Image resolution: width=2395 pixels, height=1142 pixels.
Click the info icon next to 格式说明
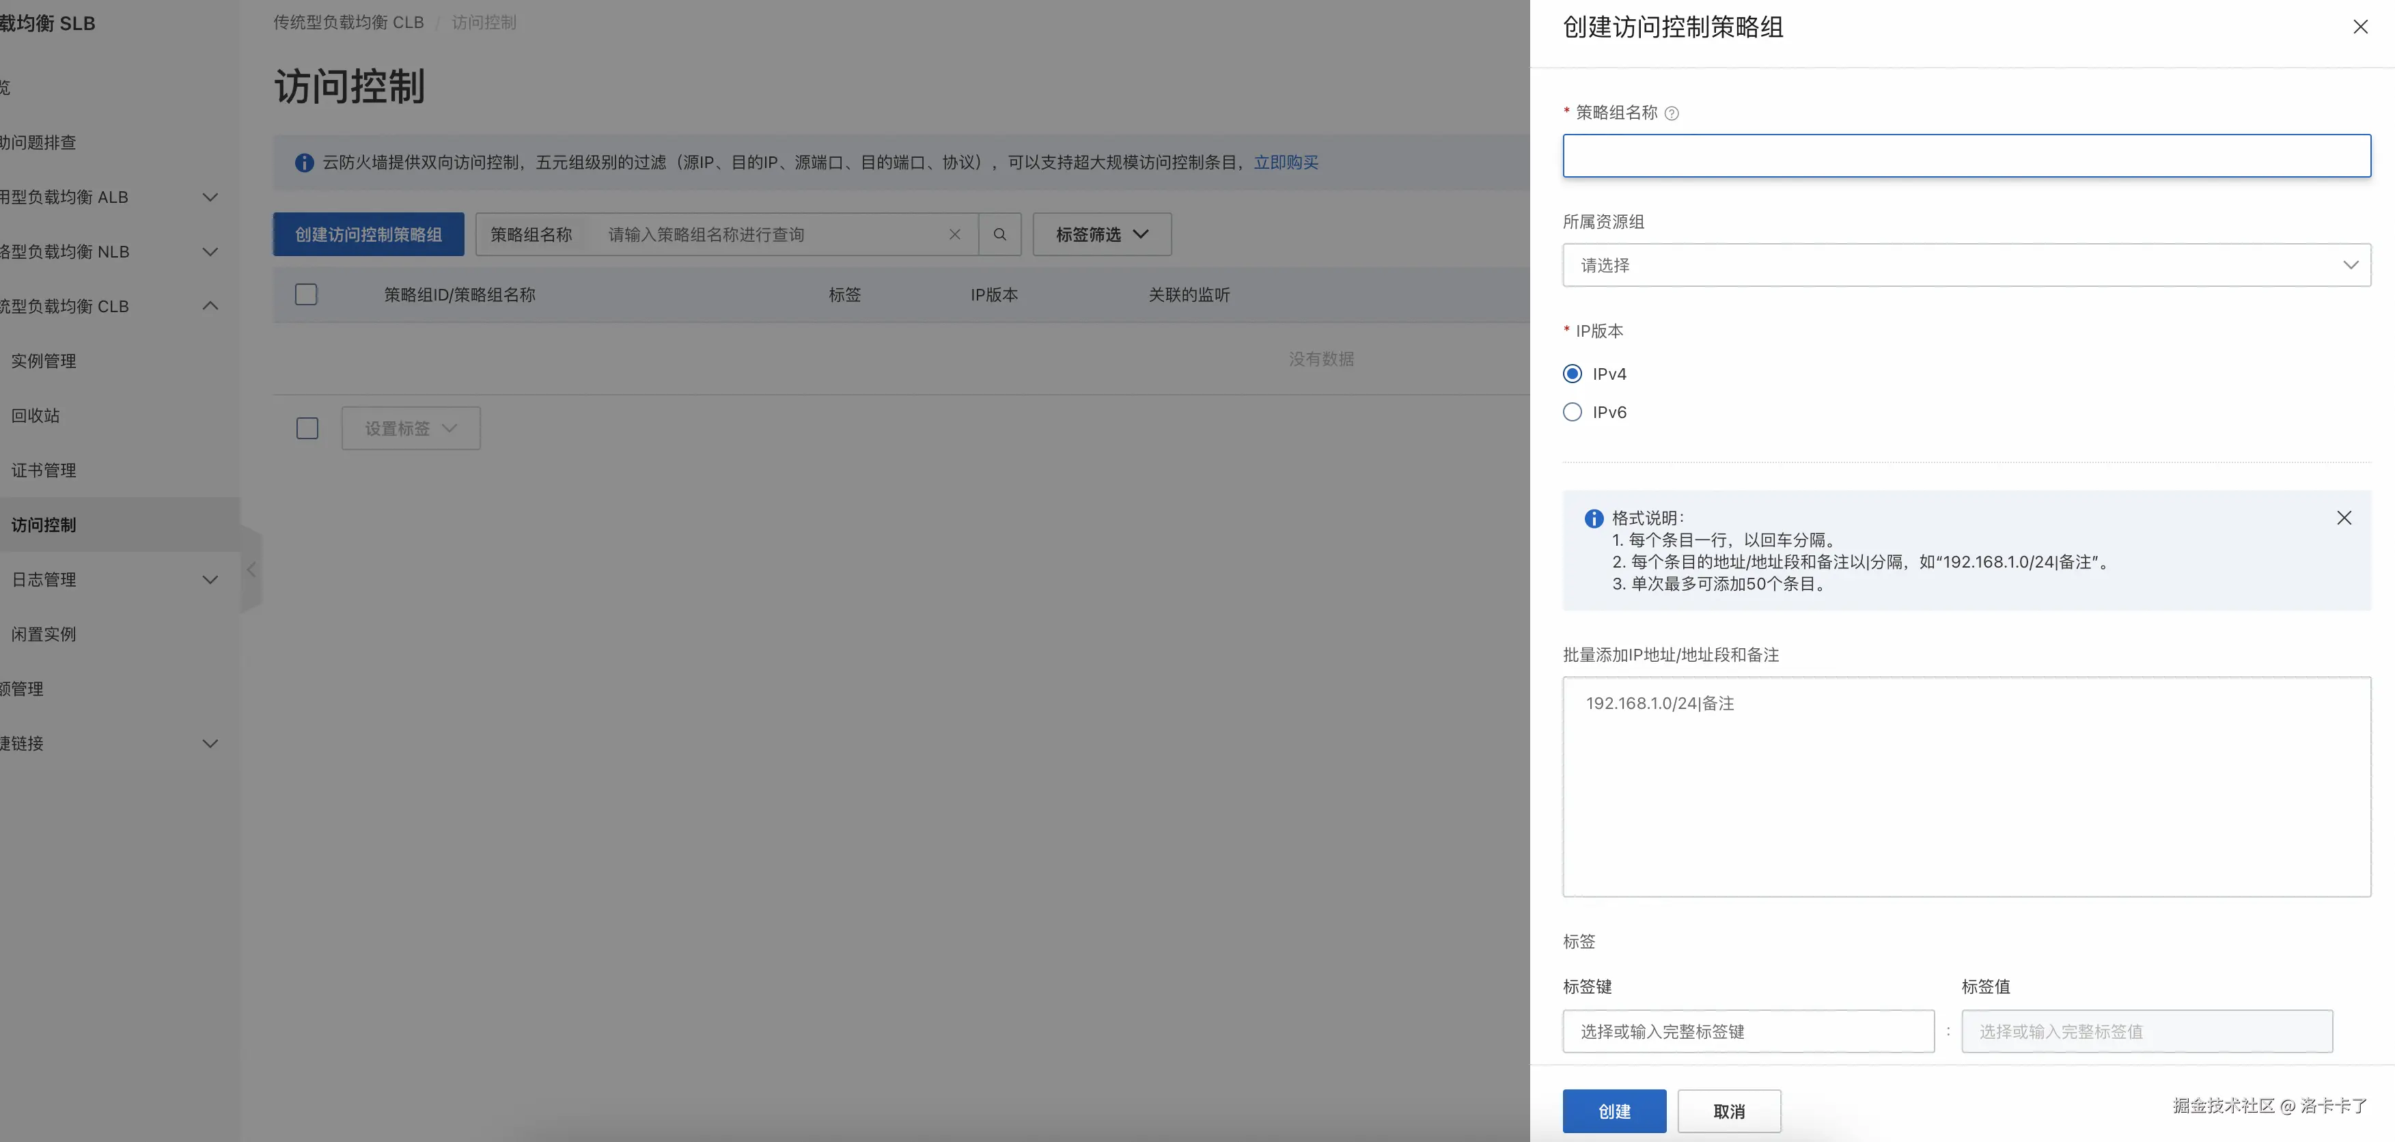(x=1594, y=519)
